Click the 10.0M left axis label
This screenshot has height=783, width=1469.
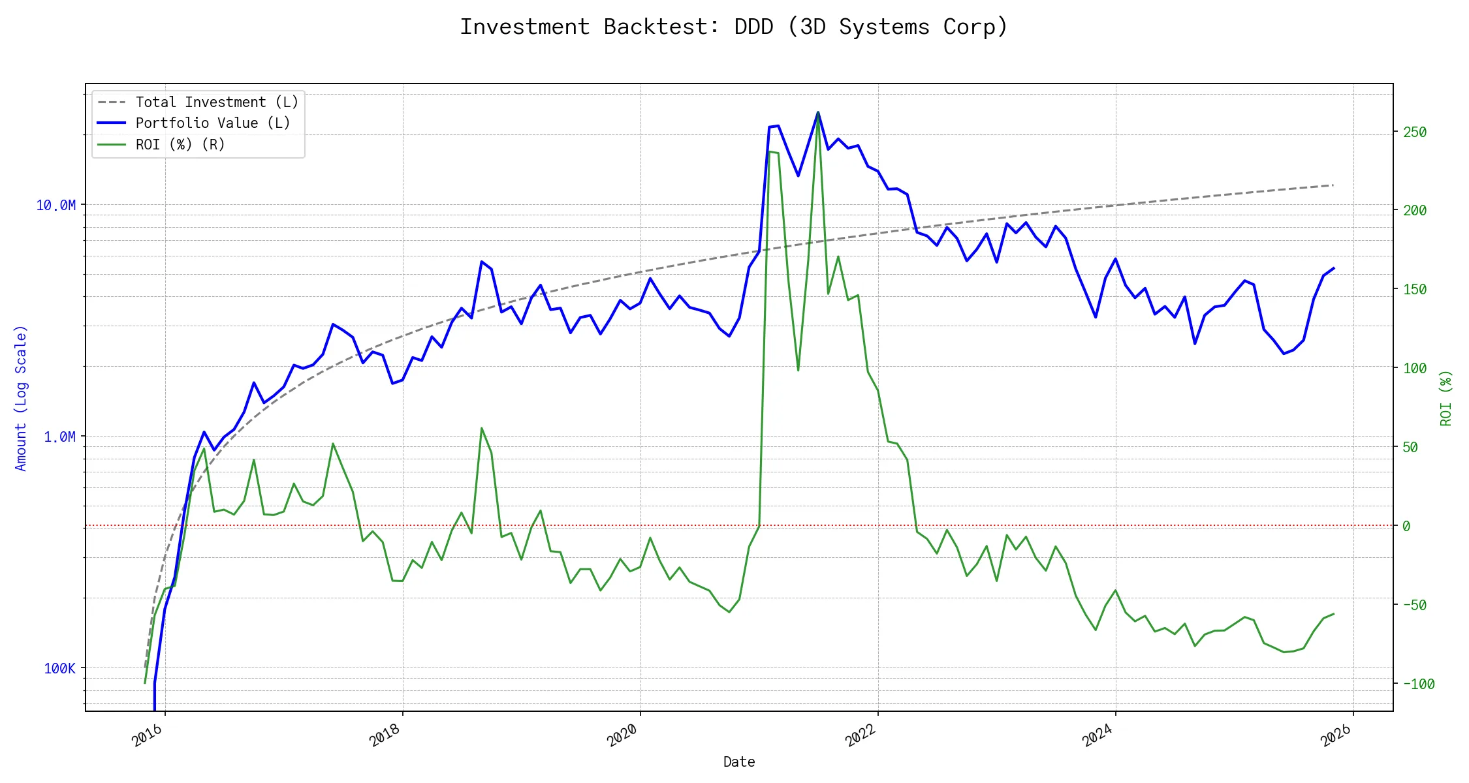(55, 206)
